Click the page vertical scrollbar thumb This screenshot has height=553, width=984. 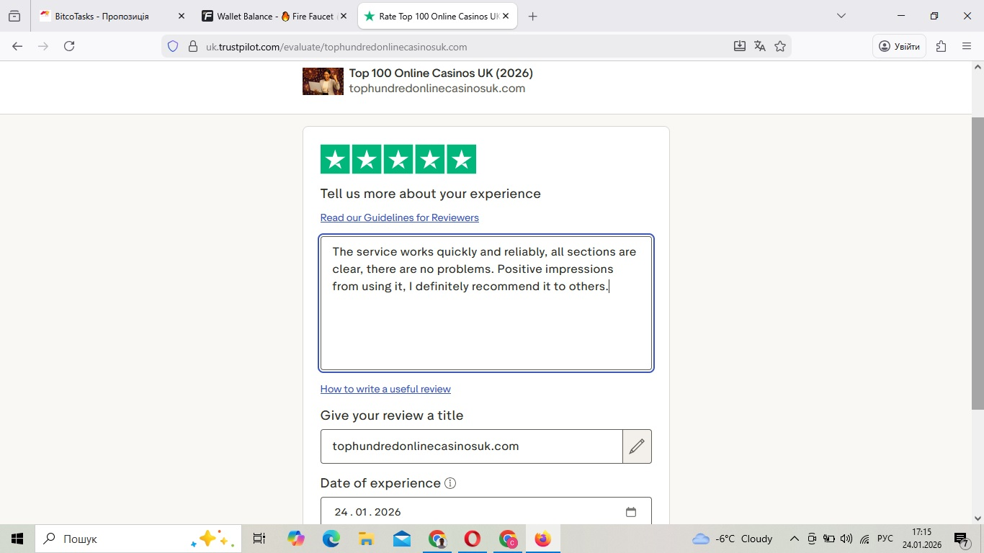point(978,263)
